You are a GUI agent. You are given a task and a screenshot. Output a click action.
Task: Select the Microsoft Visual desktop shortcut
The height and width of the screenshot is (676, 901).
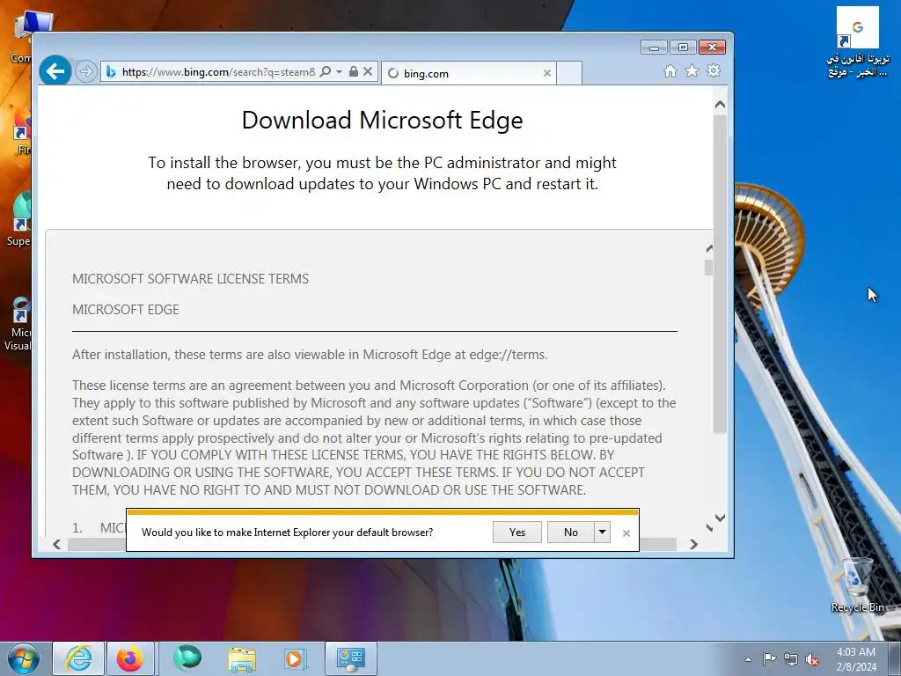coord(18,324)
